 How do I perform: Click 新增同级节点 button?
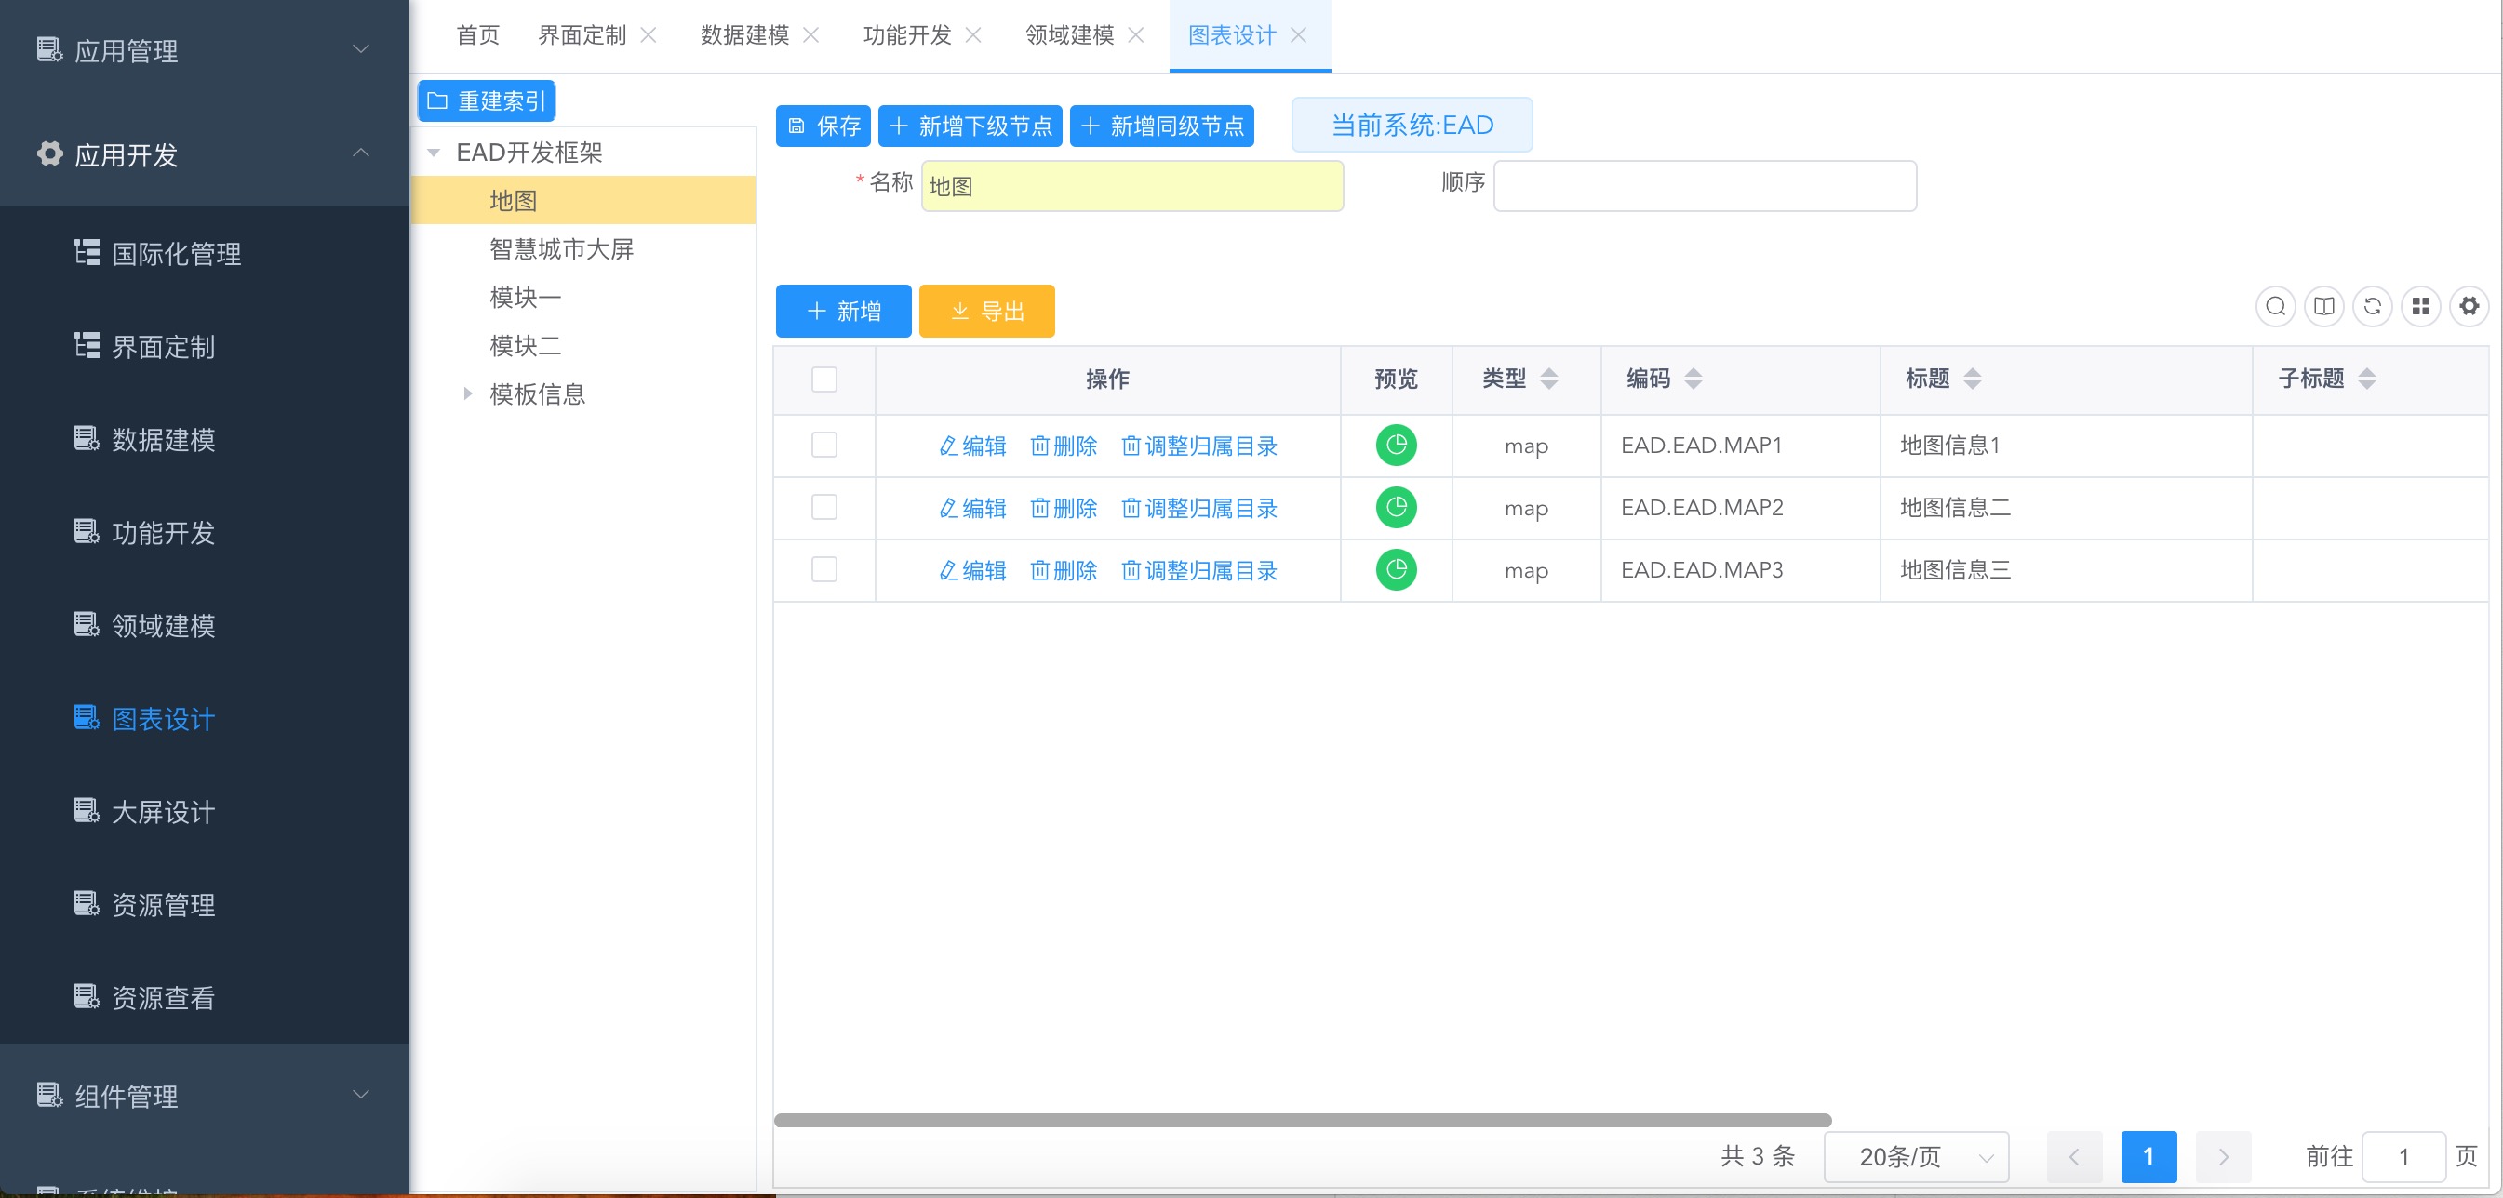(1161, 126)
